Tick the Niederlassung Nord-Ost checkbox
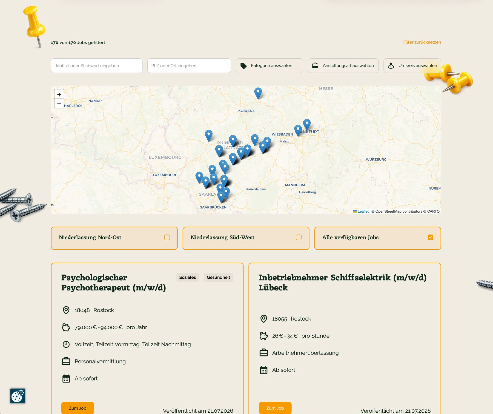 (167, 237)
